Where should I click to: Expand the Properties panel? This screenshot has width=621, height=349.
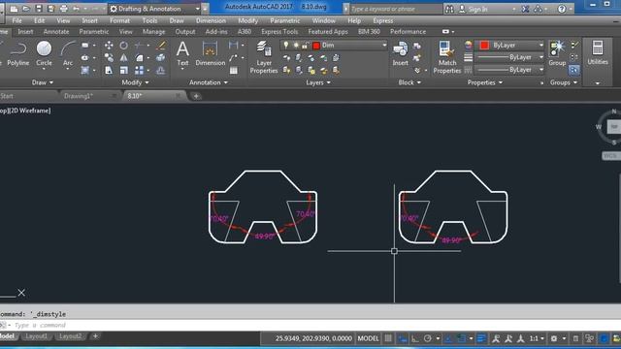[485, 82]
